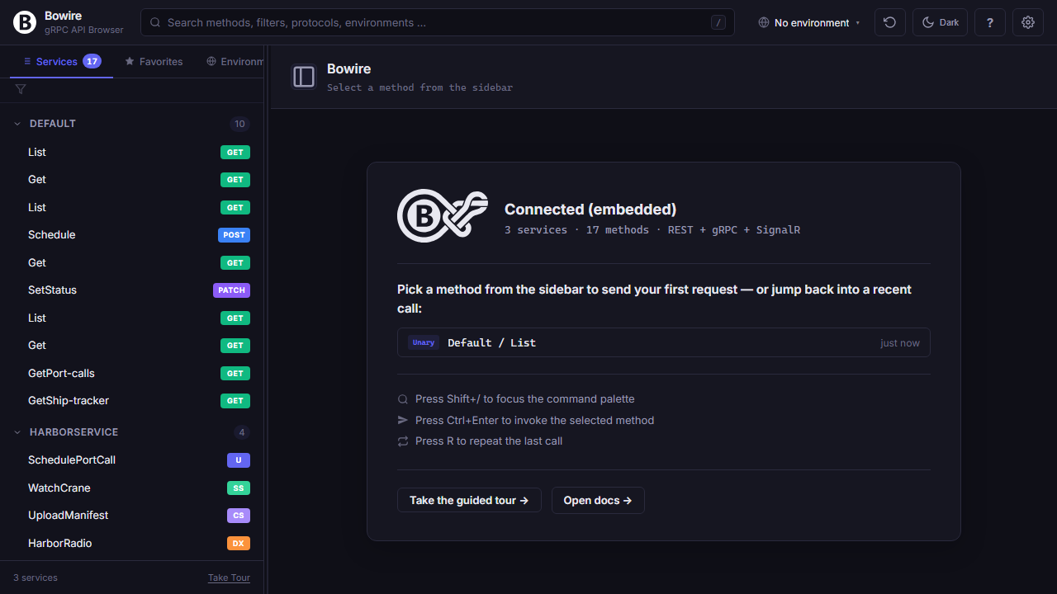The height and width of the screenshot is (594, 1057).
Task: Focus the search methods input field
Action: coord(438,23)
